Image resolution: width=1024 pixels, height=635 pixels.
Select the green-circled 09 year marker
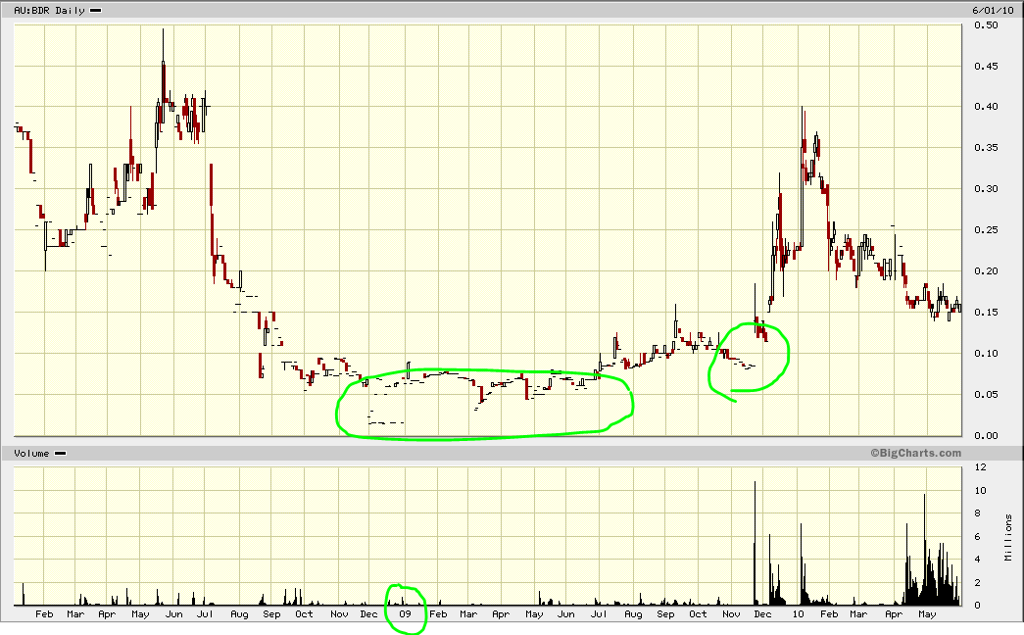(405, 614)
